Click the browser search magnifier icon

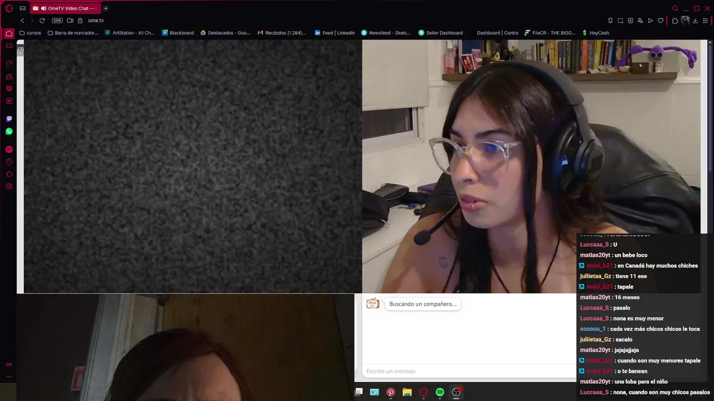point(675,8)
